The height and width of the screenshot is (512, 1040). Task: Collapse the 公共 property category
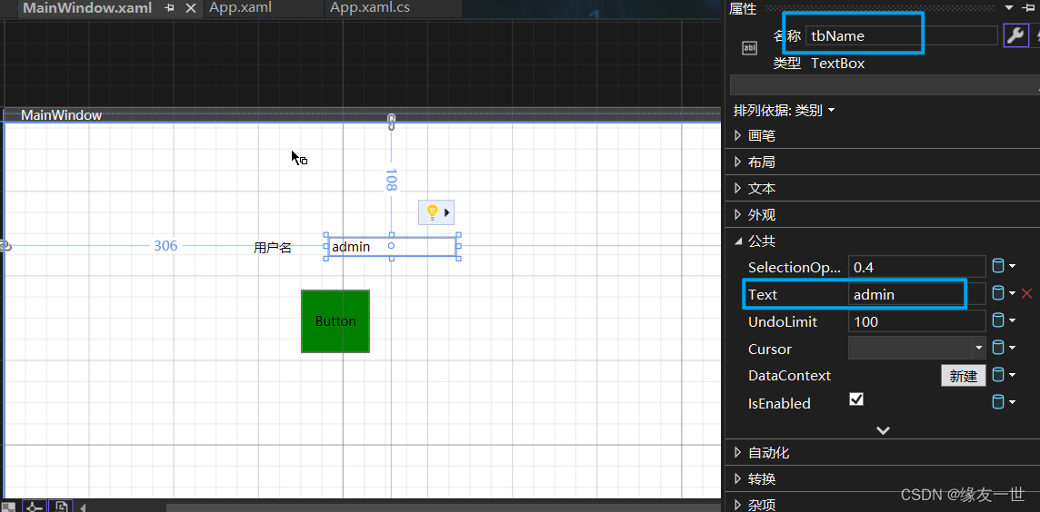[x=738, y=241]
